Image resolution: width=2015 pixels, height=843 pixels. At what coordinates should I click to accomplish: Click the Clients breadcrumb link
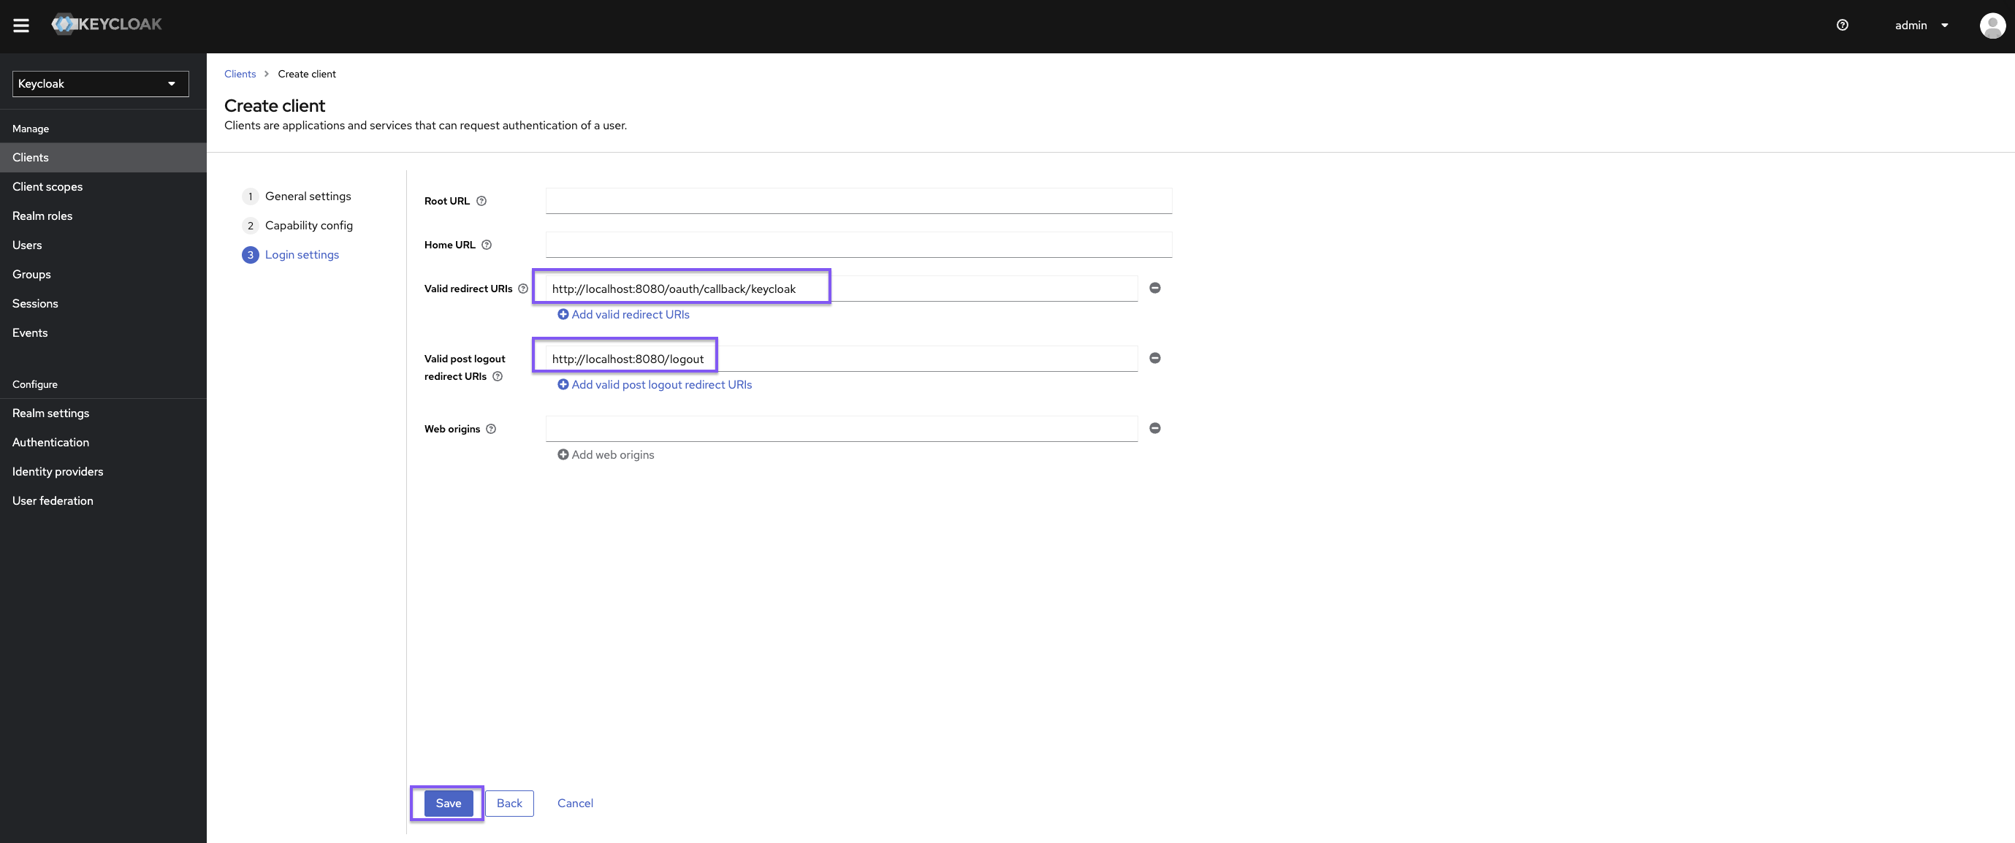click(240, 74)
